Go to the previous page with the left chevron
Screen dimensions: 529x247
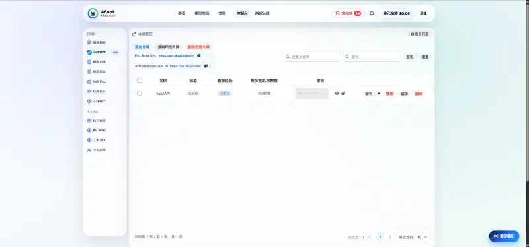click(370, 237)
